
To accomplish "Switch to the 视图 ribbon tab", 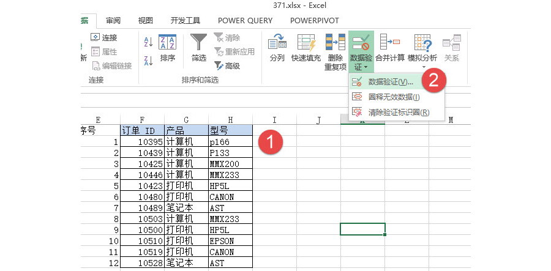I will 145,21.
